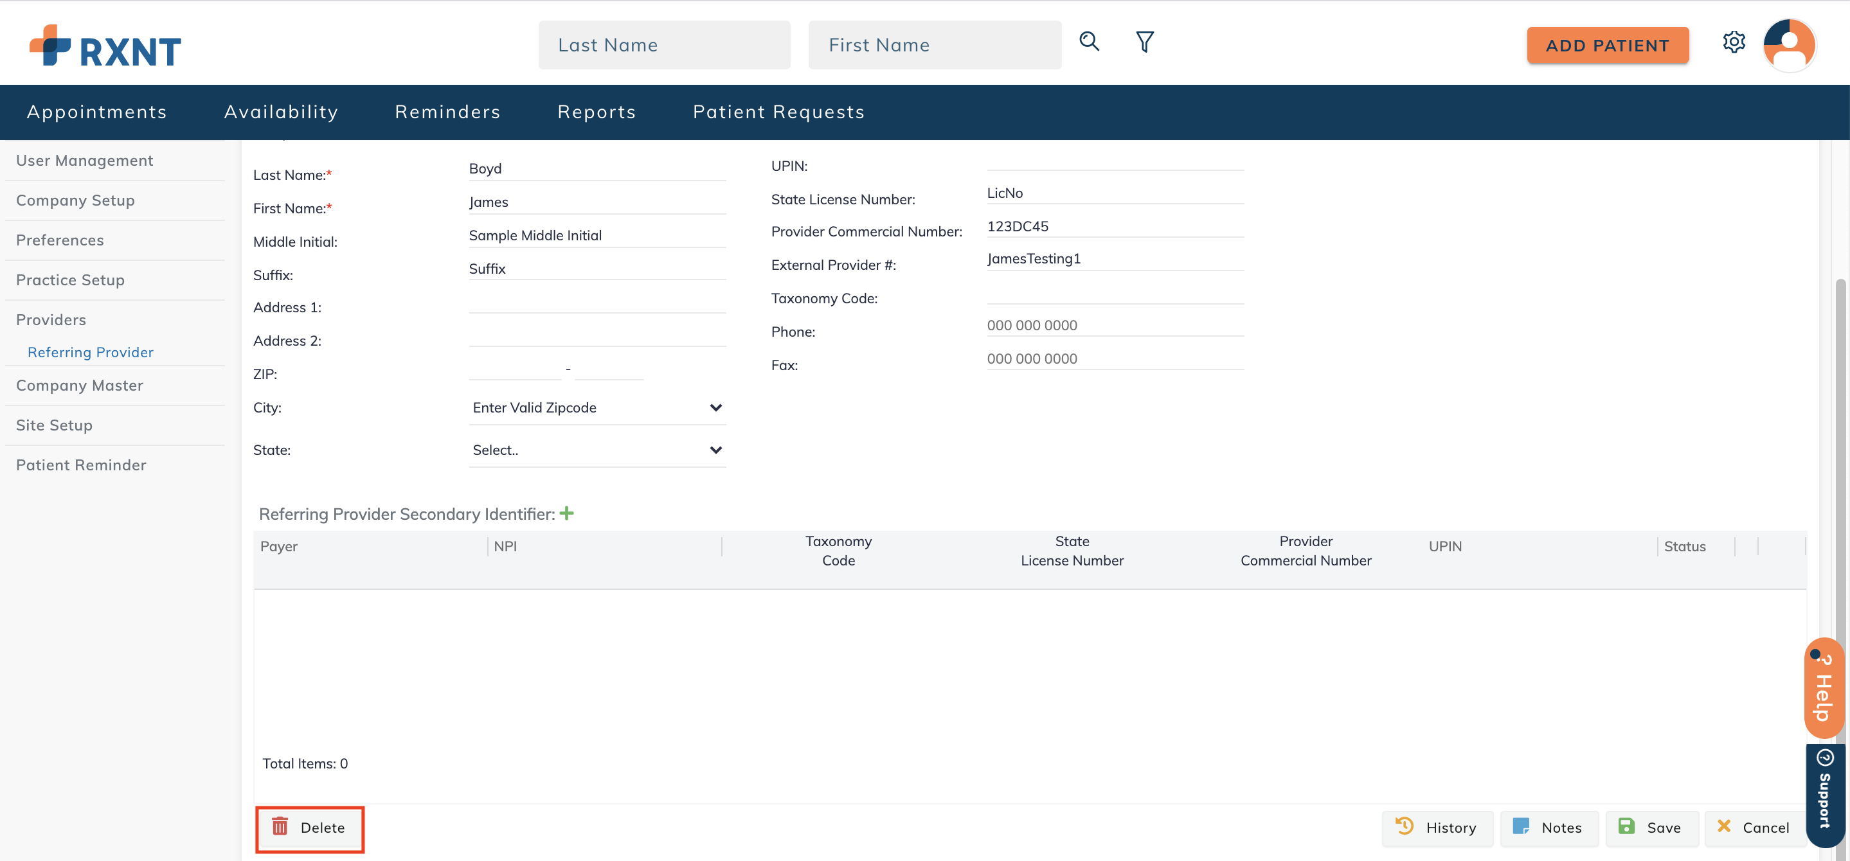This screenshot has height=861, width=1850.
Task: Sort by NPI column header
Action: 506,546
